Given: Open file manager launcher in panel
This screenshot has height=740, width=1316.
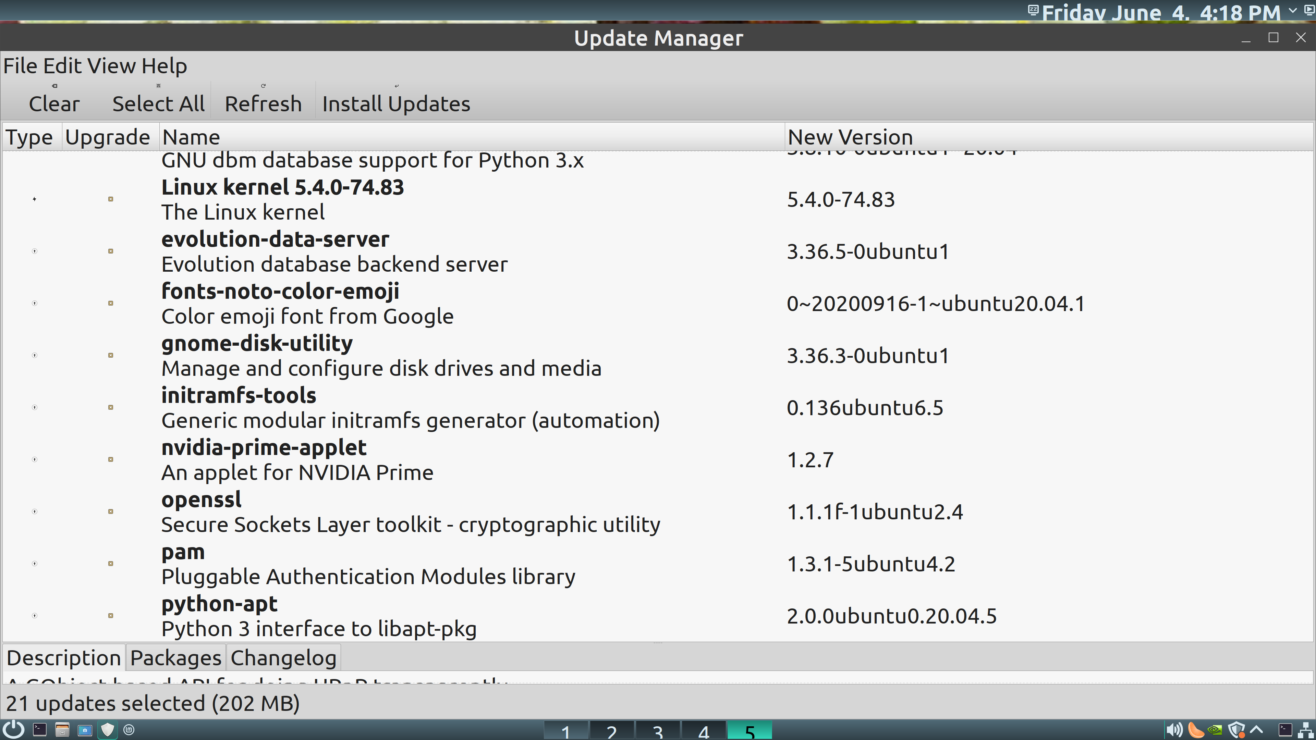Looking at the screenshot, I should click(62, 730).
